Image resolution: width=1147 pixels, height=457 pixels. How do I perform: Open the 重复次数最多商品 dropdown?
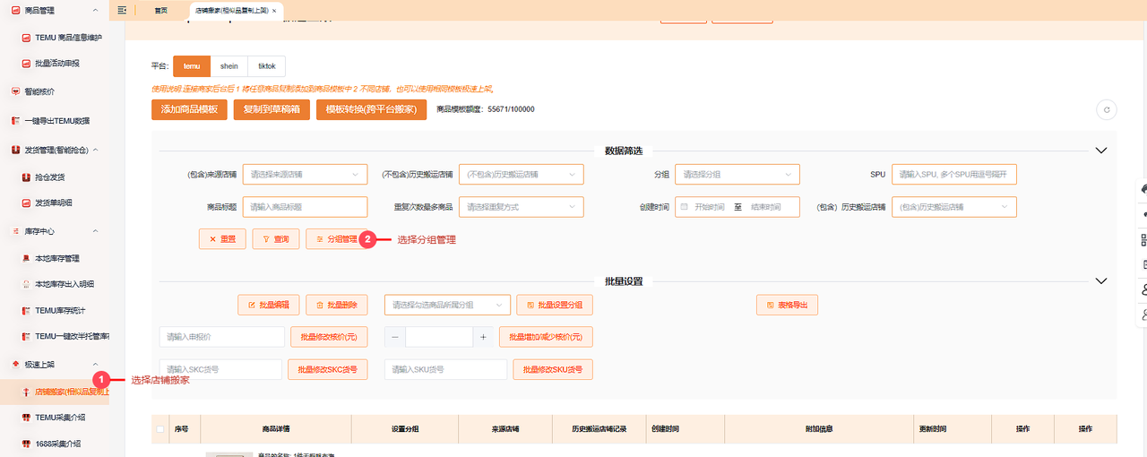521,207
